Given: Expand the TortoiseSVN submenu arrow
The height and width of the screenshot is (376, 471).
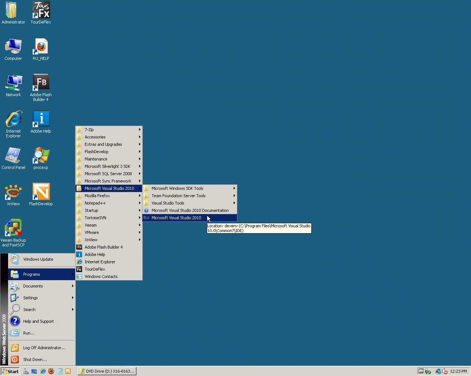Looking at the screenshot, I should [x=140, y=218].
